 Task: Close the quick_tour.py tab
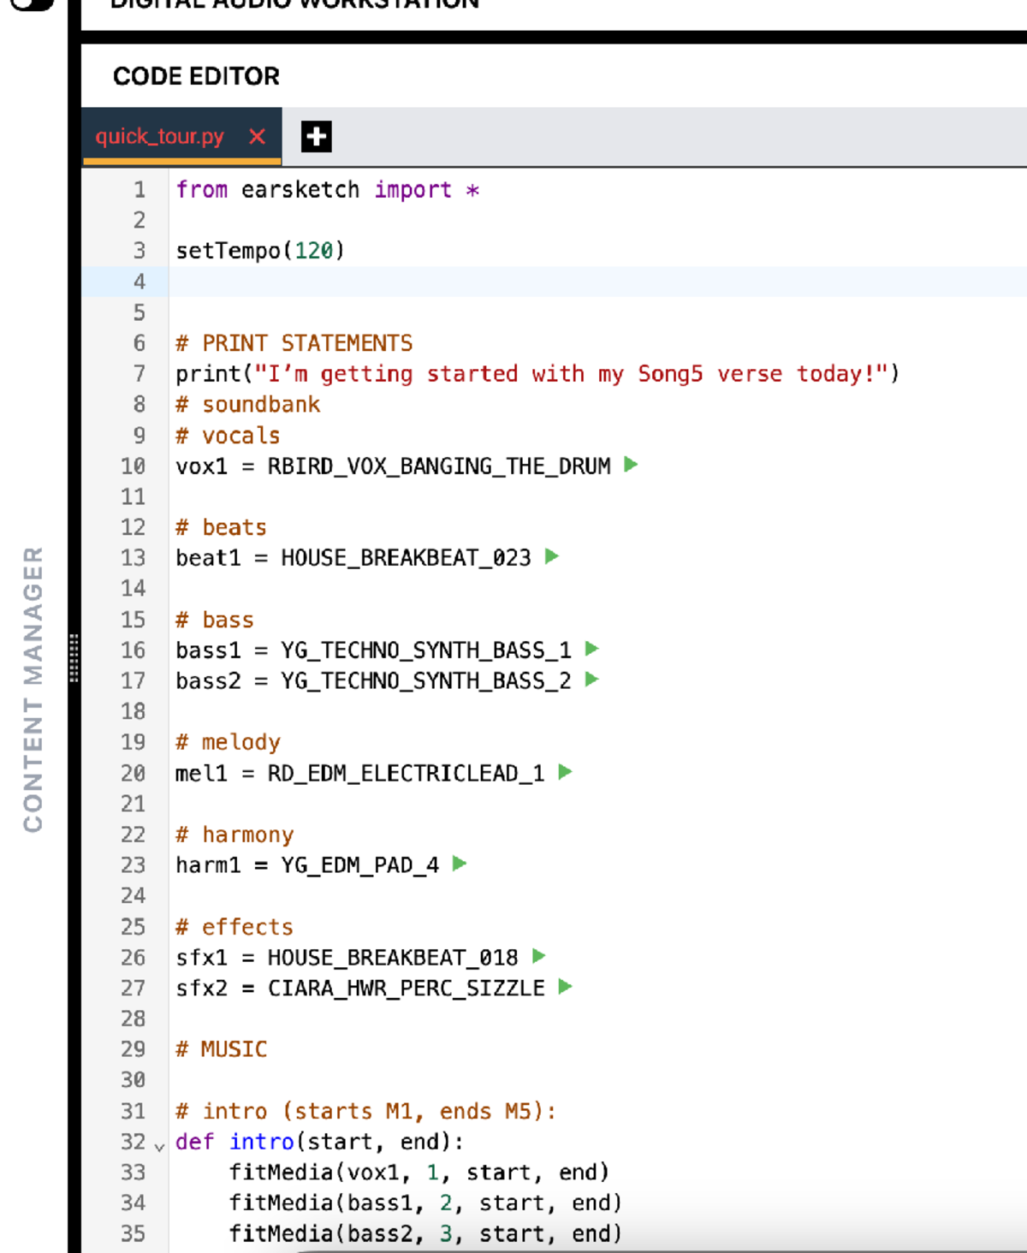tap(257, 137)
